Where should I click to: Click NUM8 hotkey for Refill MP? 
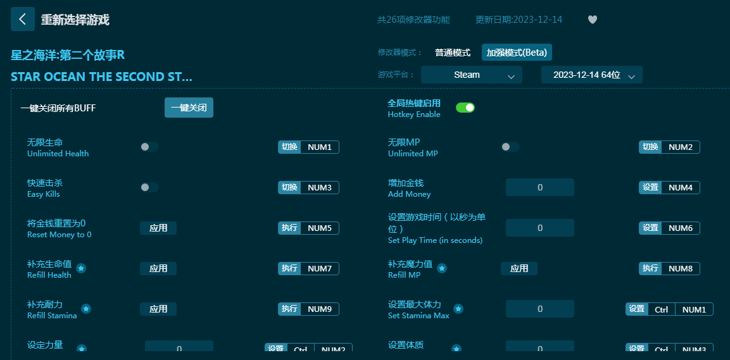[x=681, y=268]
